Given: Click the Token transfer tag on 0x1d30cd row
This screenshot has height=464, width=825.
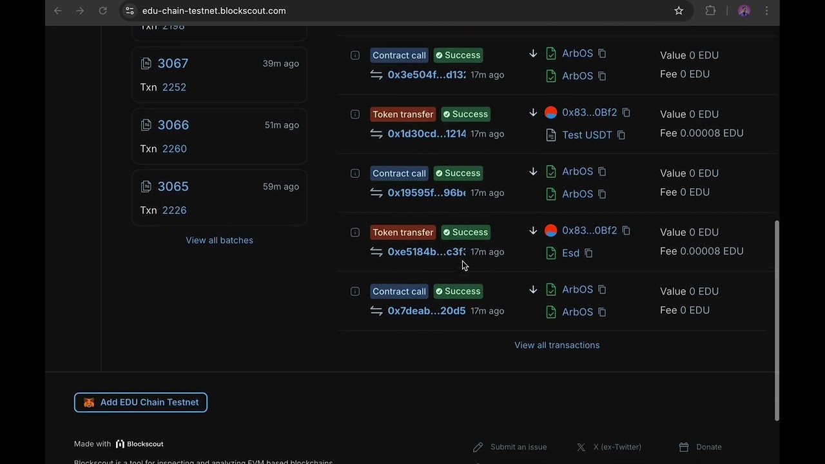Looking at the screenshot, I should point(403,114).
